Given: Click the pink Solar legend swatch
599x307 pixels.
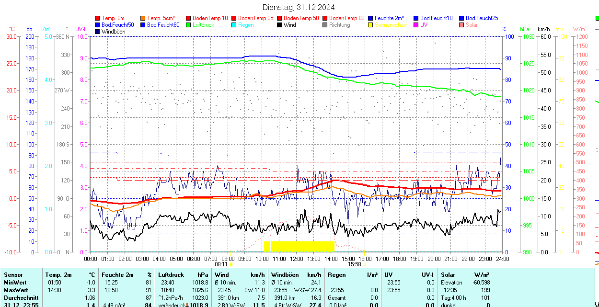Looking at the screenshot, I should 461,25.
